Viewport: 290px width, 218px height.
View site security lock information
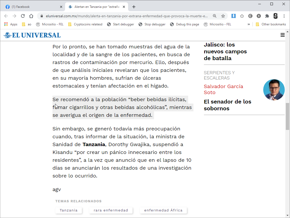[x=42, y=16]
